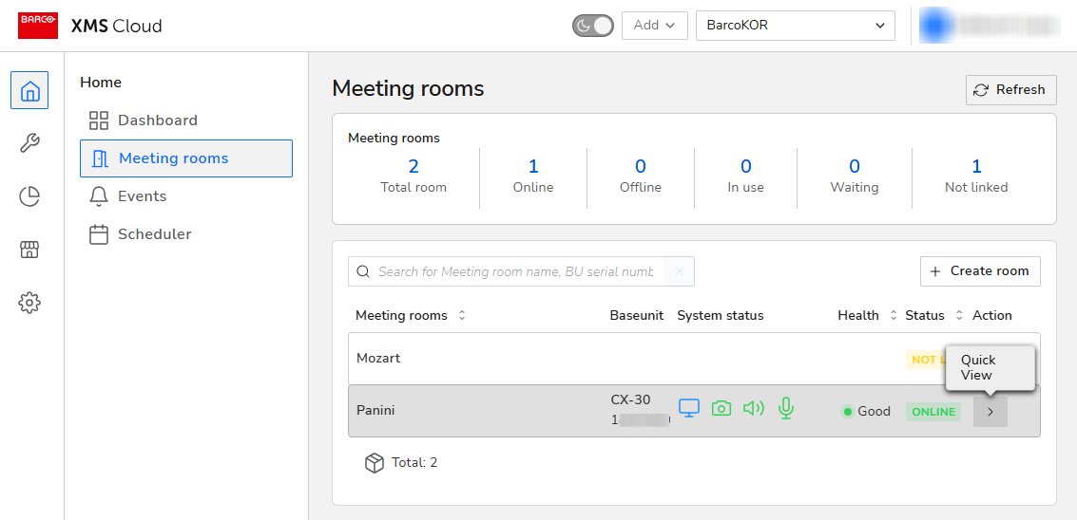Sort rooms by Health column
Screen dimensions: 1077x520
pyautogui.click(x=893, y=315)
